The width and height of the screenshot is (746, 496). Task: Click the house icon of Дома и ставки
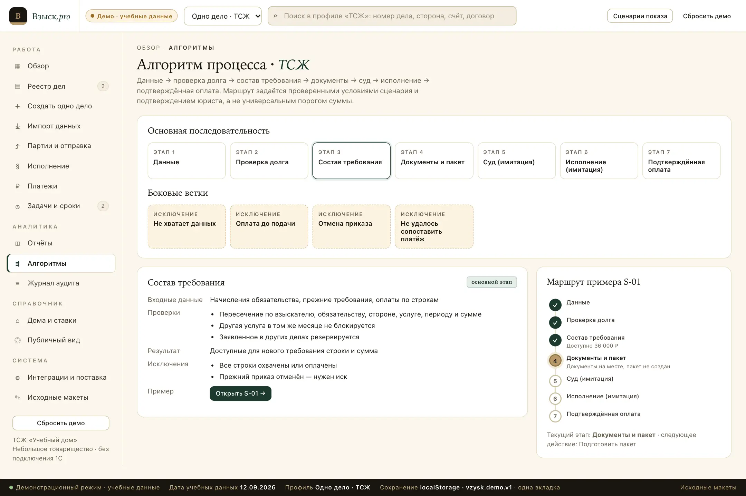click(18, 321)
